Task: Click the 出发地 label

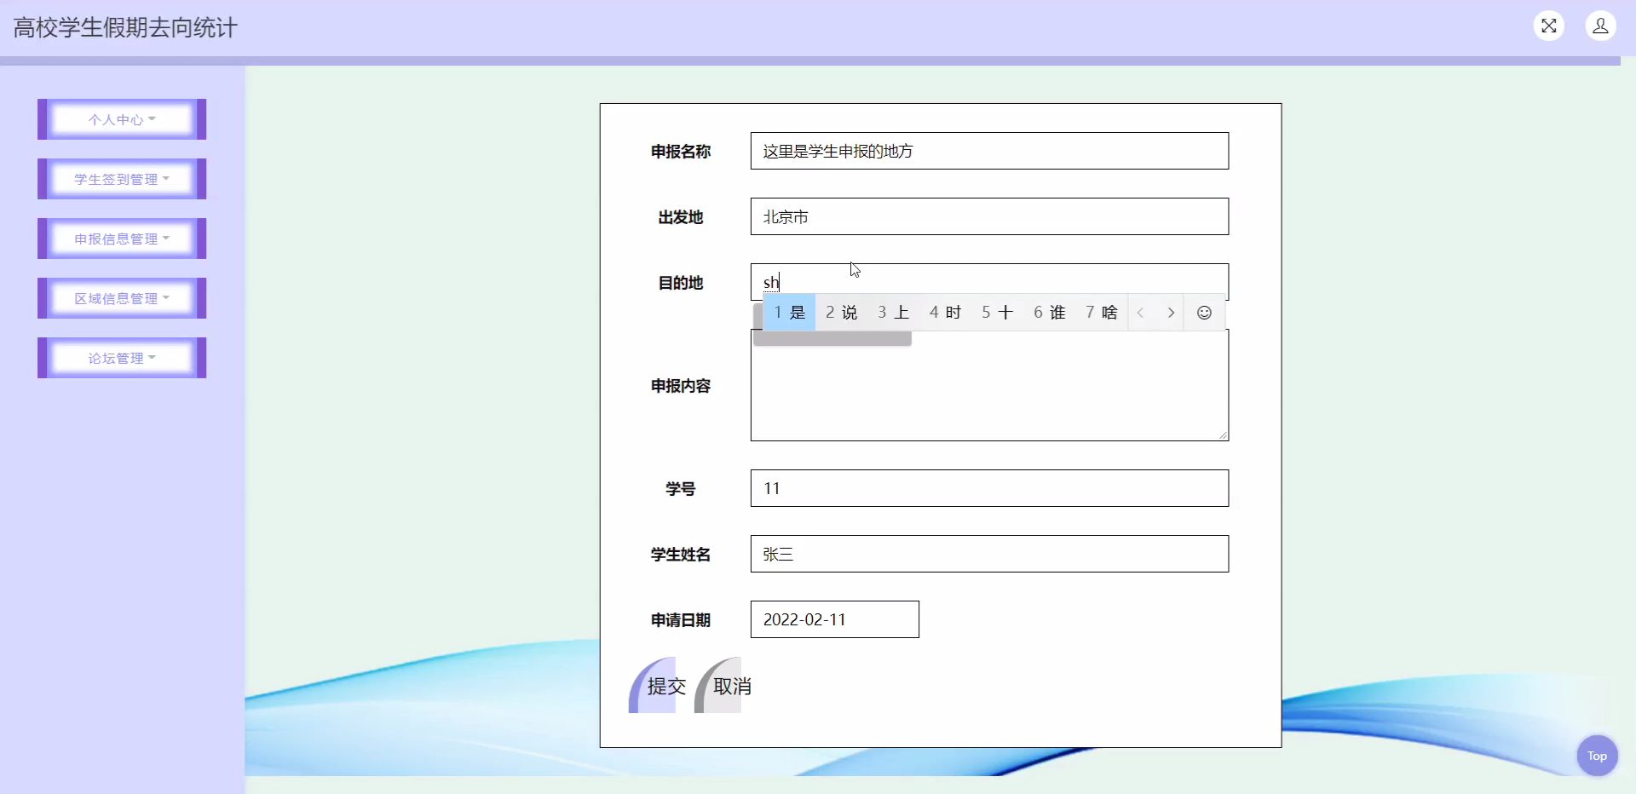Action: 680,217
